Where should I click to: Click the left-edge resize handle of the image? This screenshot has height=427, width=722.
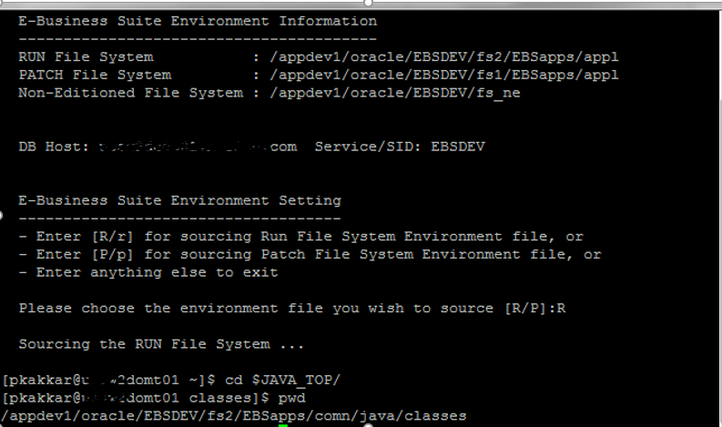tap(3, 216)
